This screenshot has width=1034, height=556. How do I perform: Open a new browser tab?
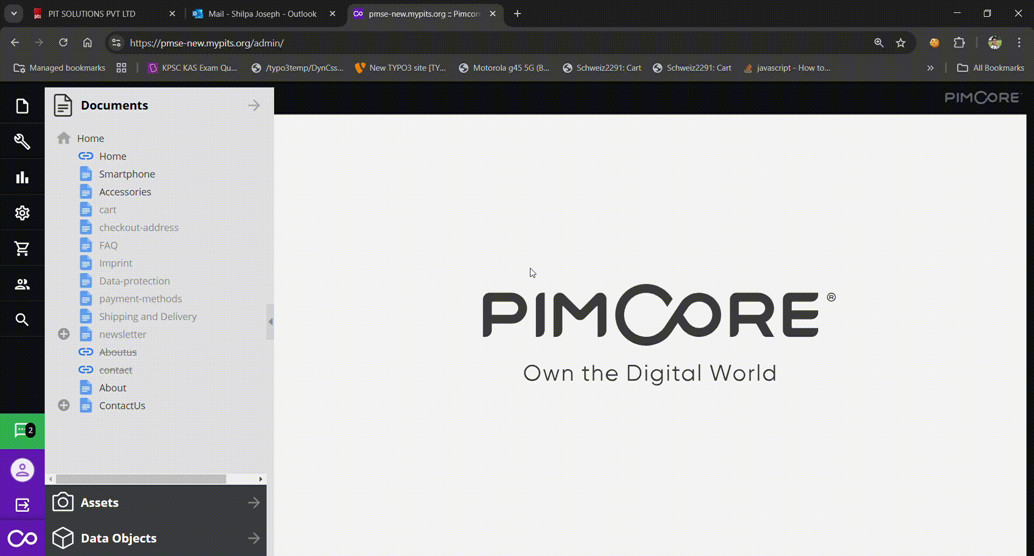click(x=518, y=13)
